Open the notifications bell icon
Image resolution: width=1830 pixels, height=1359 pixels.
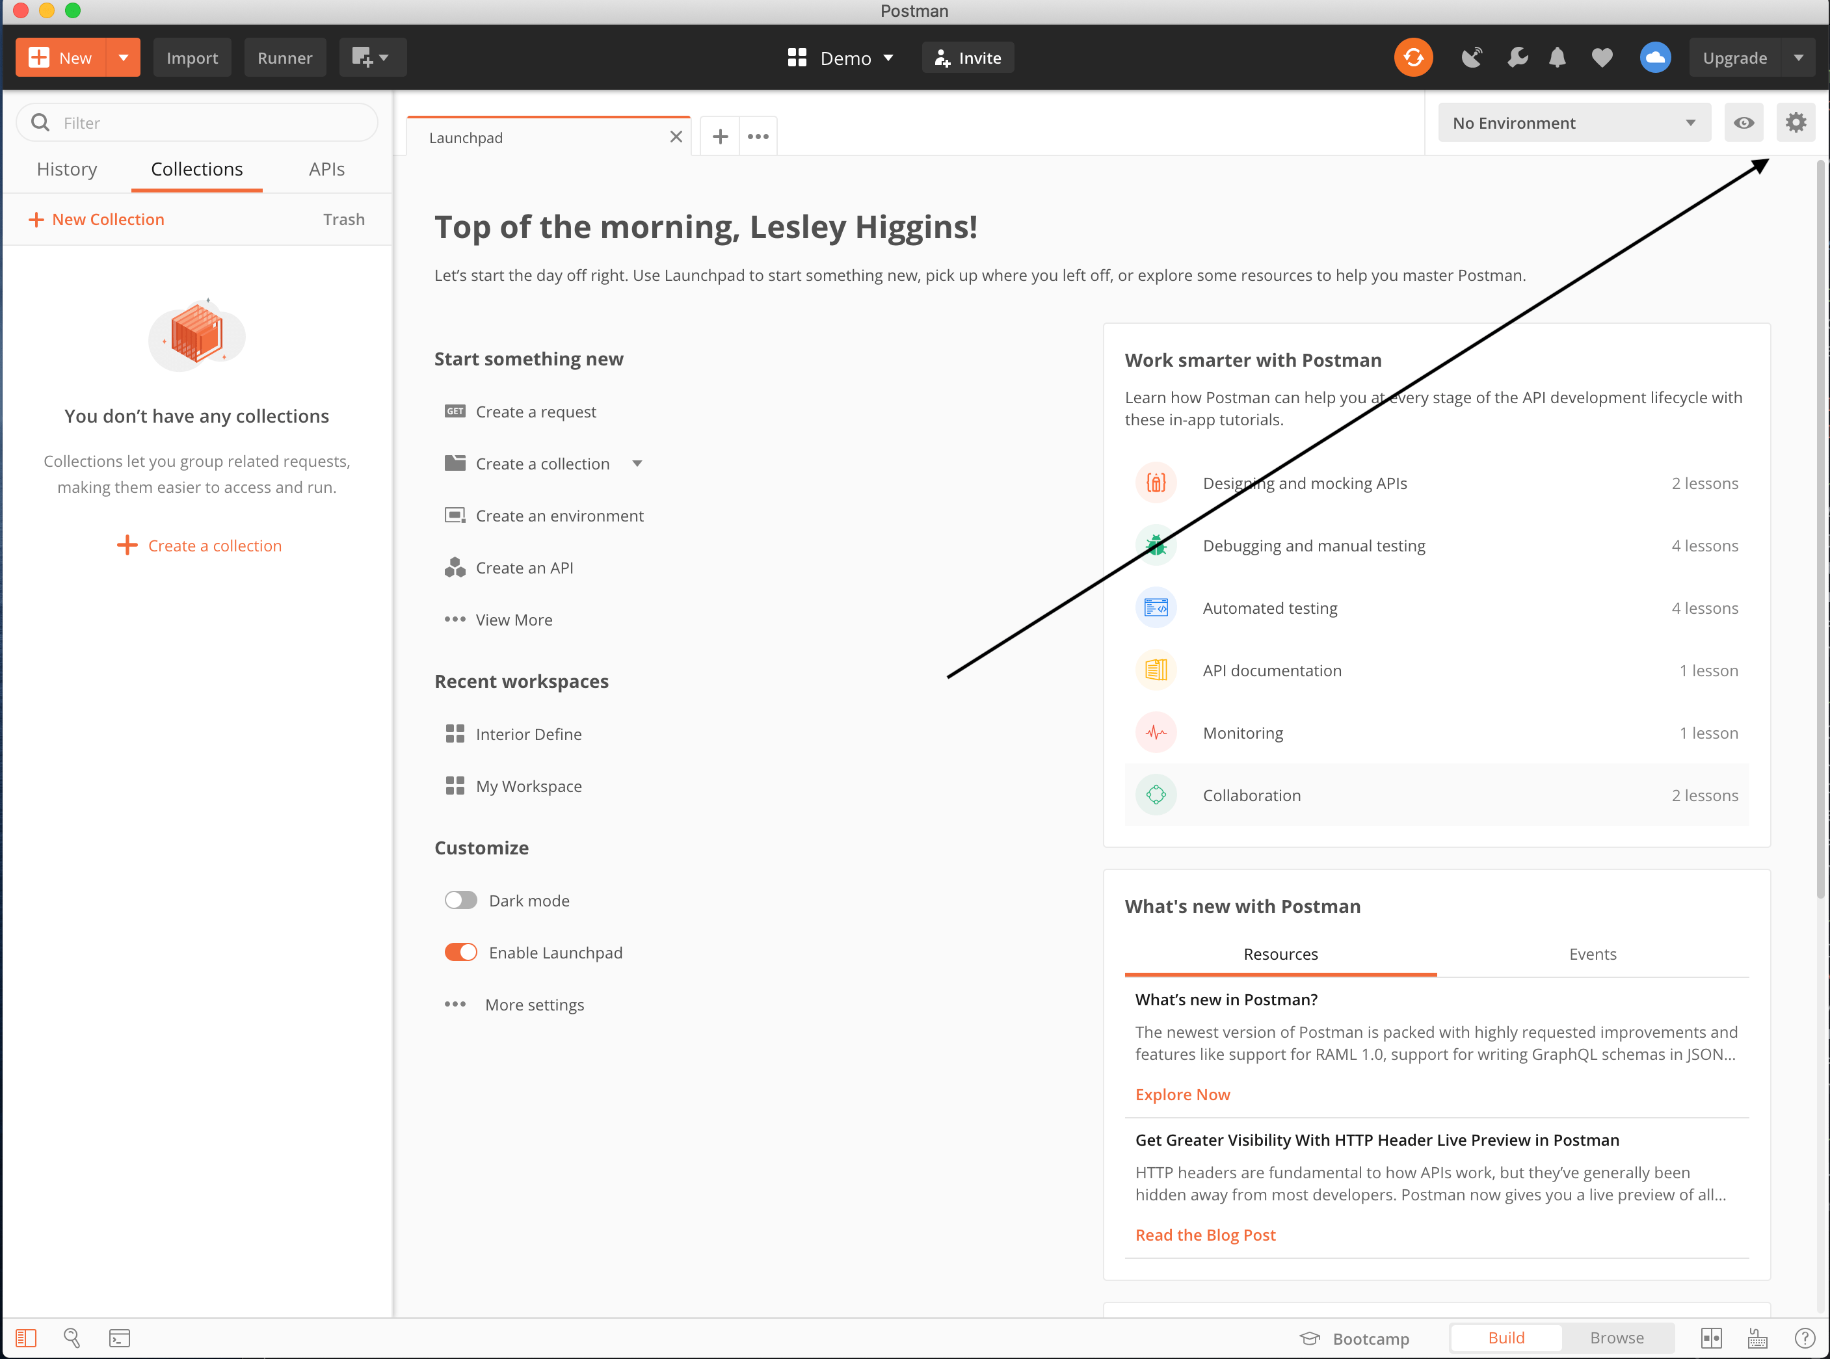pos(1557,58)
